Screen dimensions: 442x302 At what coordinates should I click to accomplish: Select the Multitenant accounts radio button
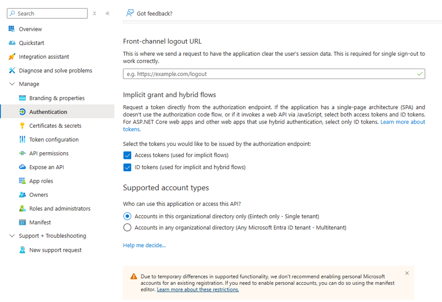127,227
